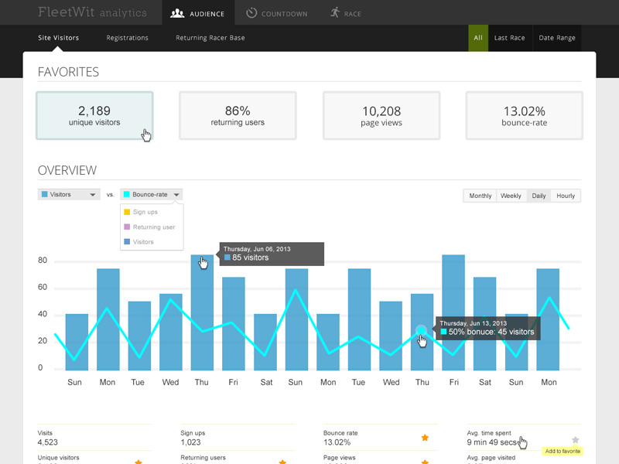Click the Race runner icon
619x464 pixels.
(x=334, y=12)
